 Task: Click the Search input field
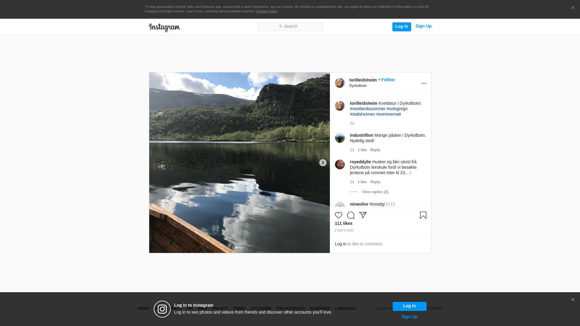[x=290, y=27]
